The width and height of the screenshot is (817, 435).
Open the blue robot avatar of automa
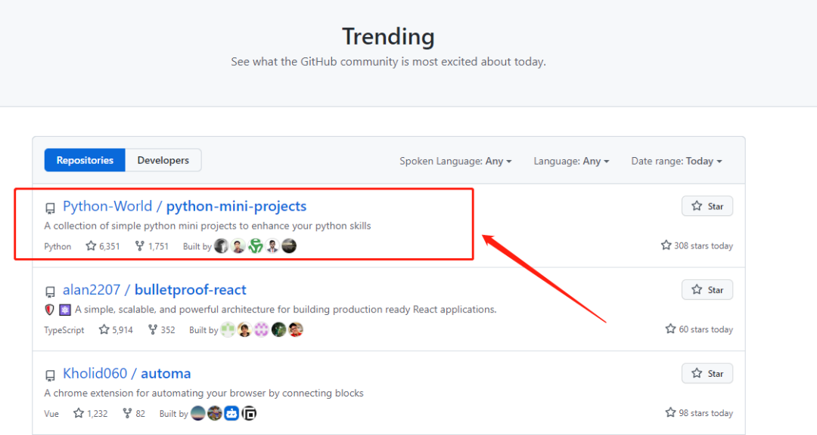232,413
